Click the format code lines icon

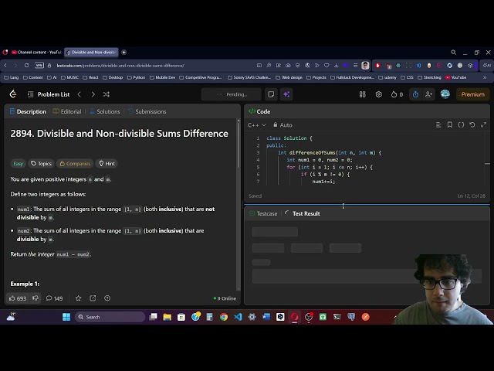point(438,125)
